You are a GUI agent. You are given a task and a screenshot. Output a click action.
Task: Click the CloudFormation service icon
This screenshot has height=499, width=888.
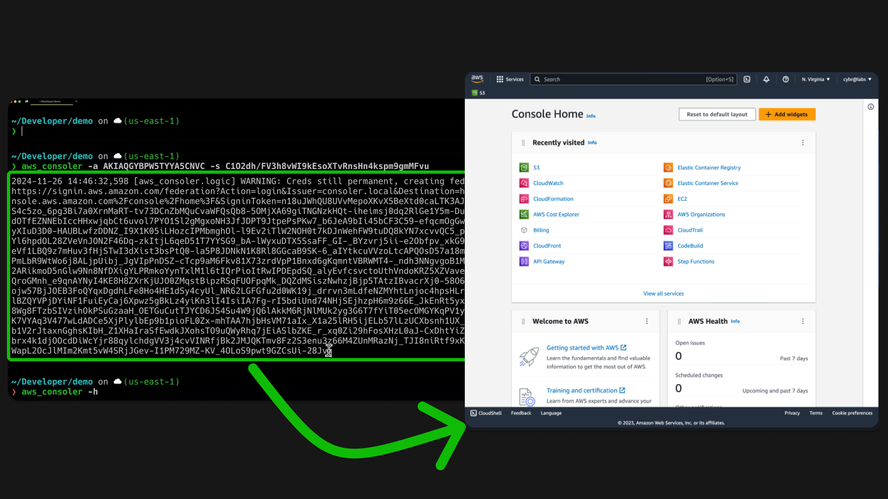pyautogui.click(x=524, y=199)
